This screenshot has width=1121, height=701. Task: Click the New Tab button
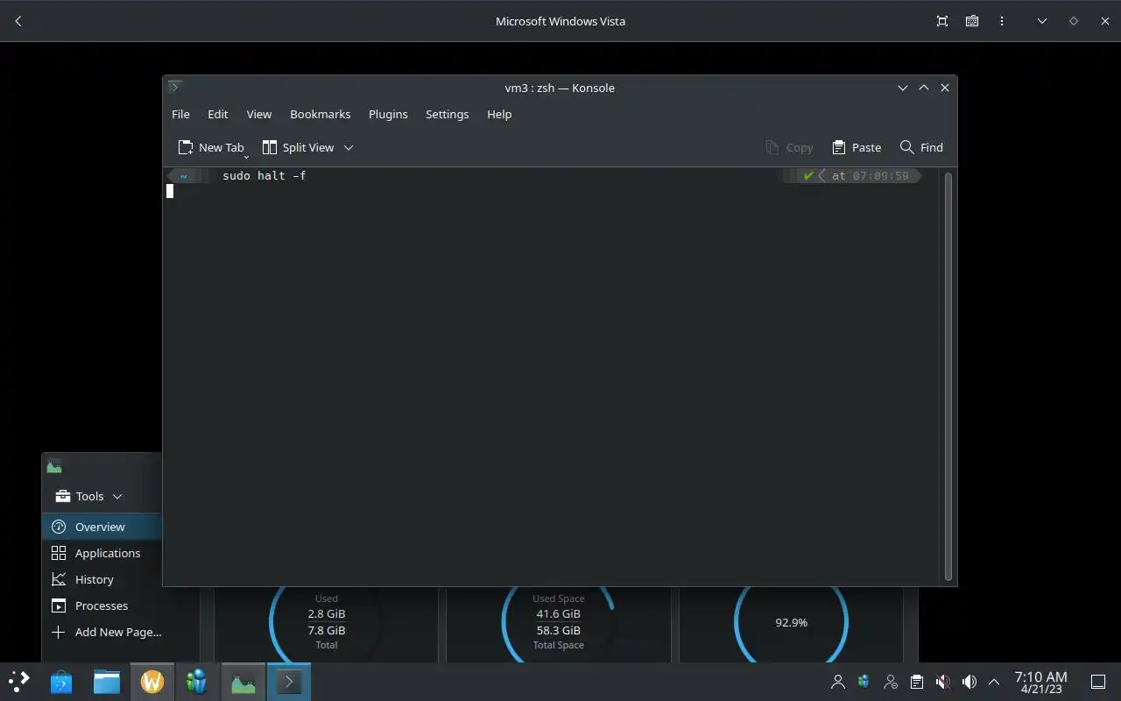point(210,147)
